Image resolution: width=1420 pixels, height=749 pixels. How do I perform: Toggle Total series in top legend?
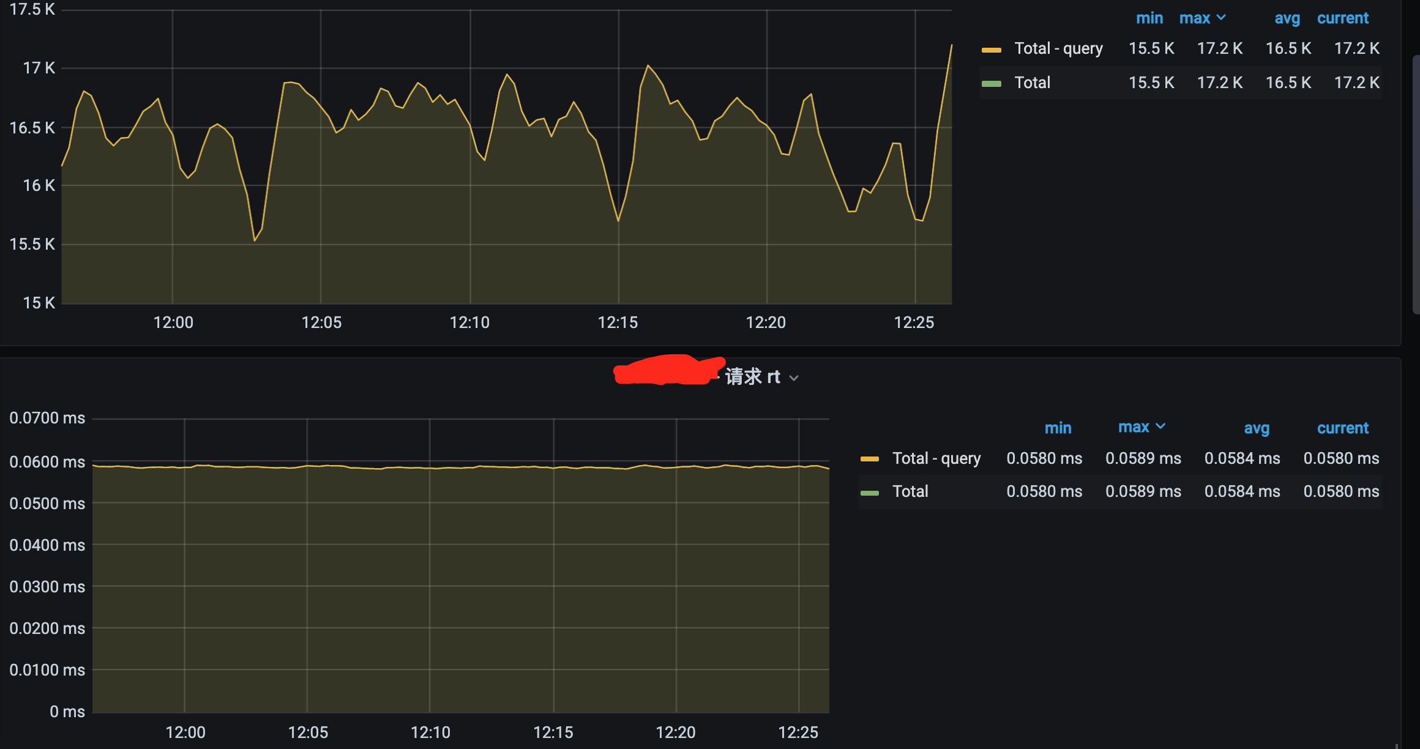1032,83
